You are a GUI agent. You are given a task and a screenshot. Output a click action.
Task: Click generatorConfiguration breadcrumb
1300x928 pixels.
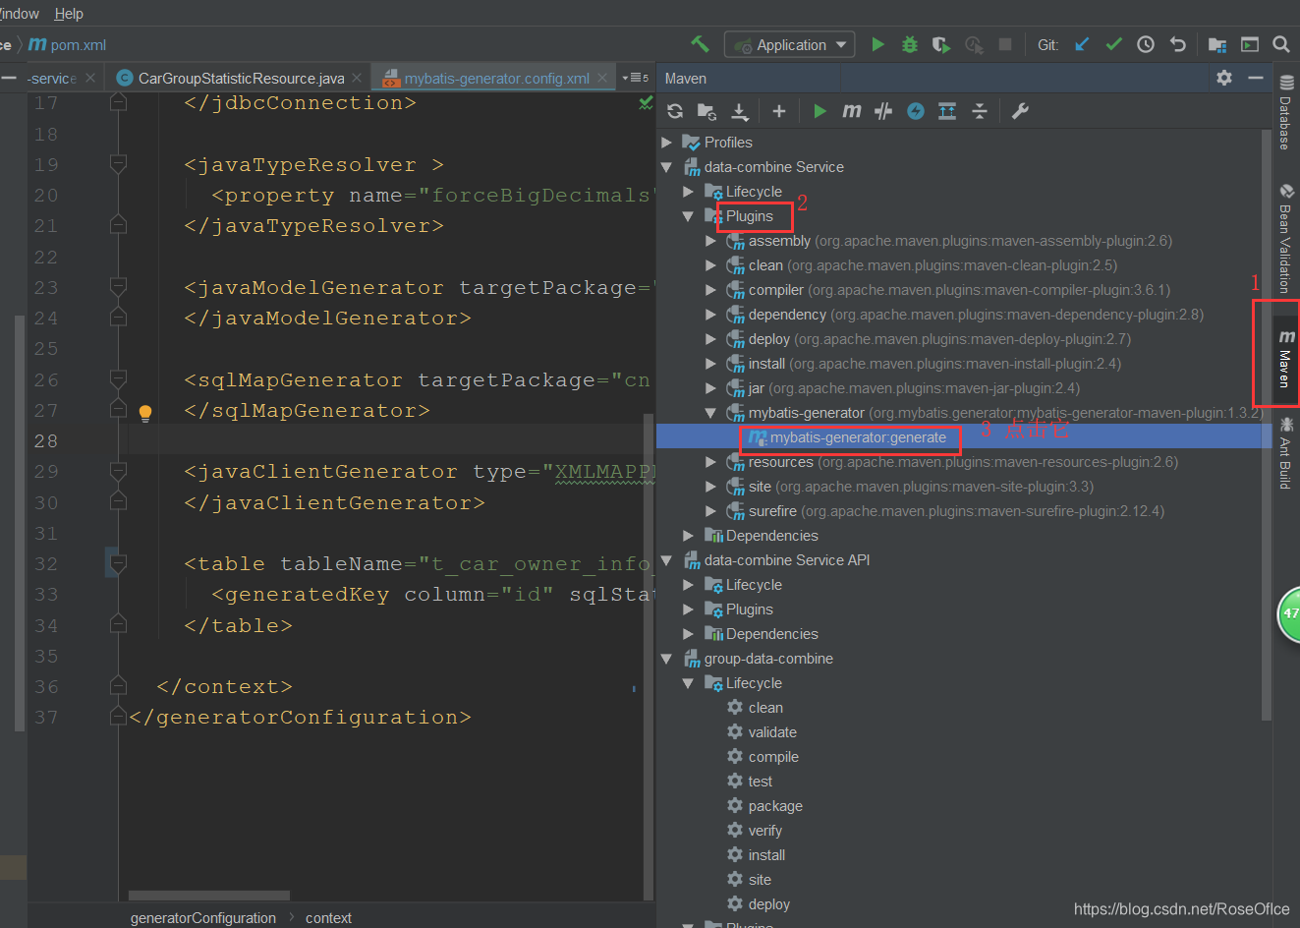coord(203,917)
